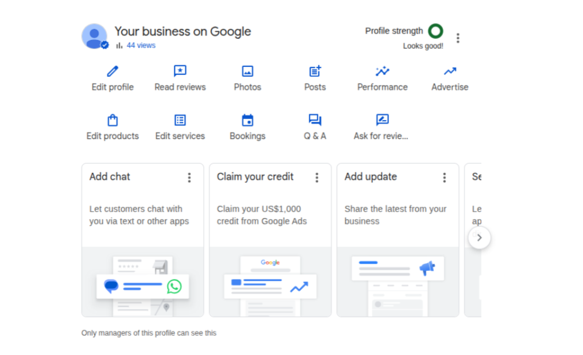Open the Add update card options menu

tap(444, 178)
